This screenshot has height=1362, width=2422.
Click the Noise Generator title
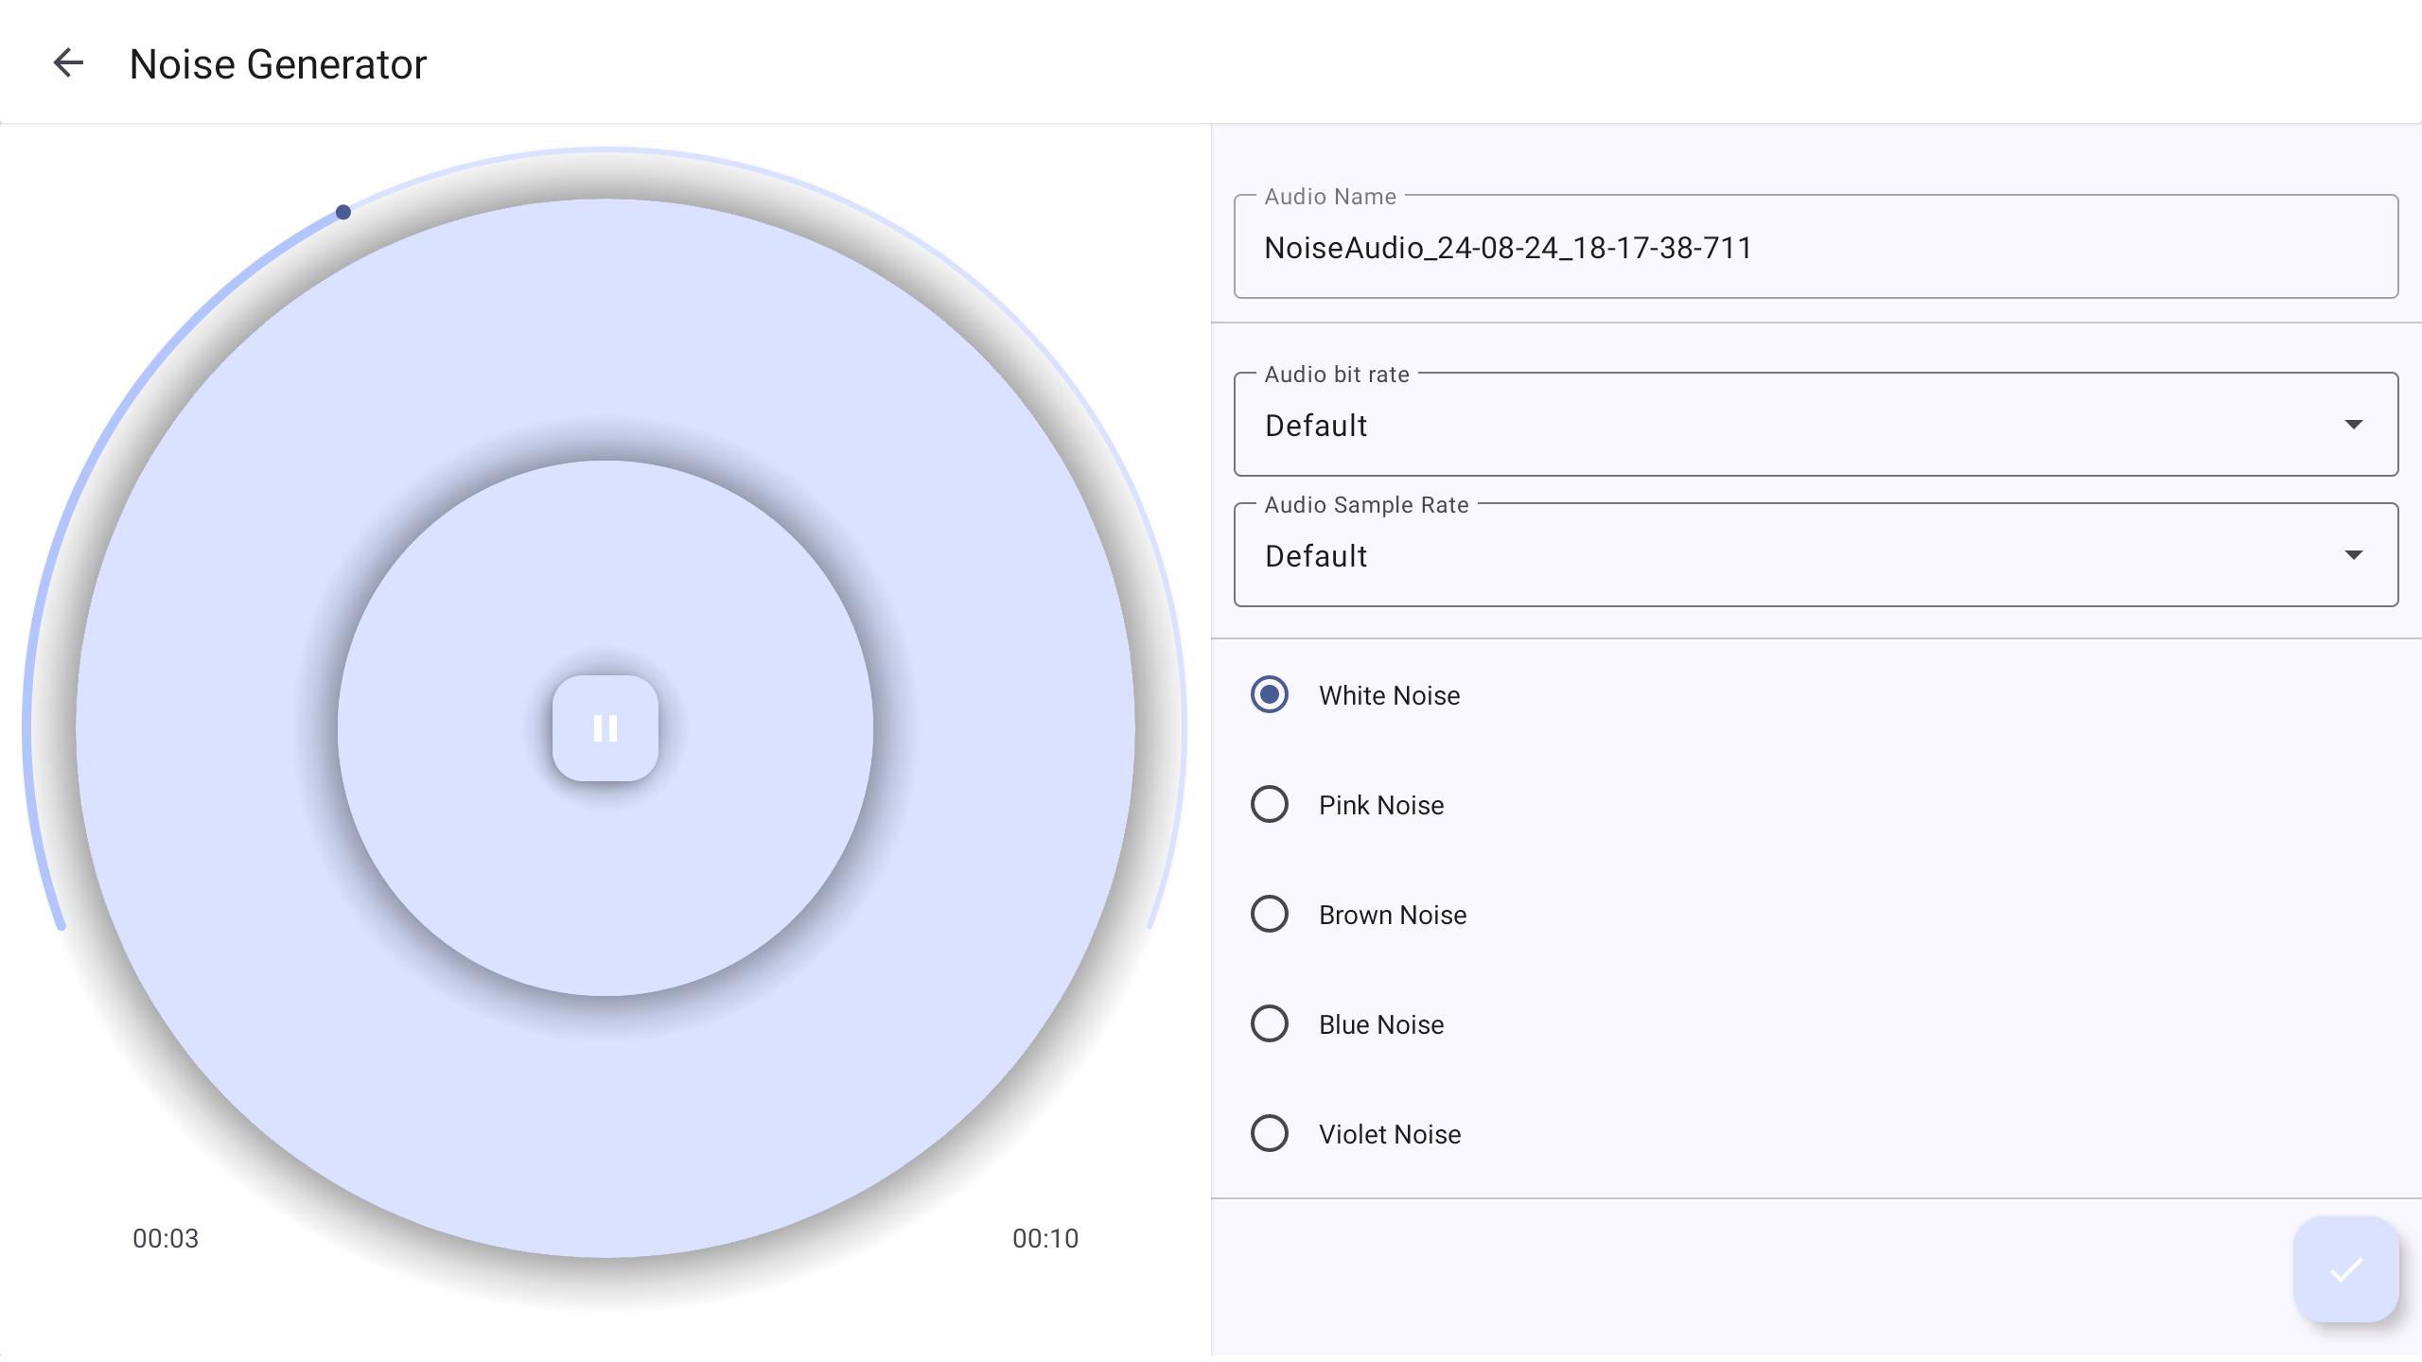point(278,64)
